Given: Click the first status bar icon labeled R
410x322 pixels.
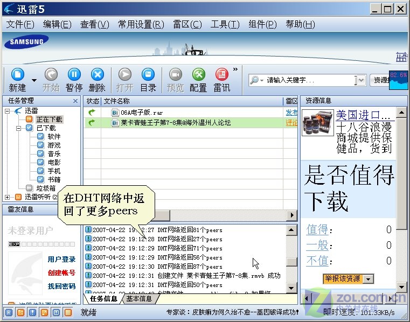Looking at the screenshot, I should coord(9,312).
